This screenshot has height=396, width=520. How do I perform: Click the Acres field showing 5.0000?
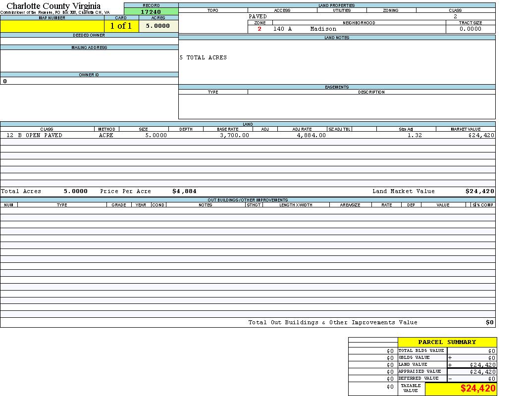point(158,26)
